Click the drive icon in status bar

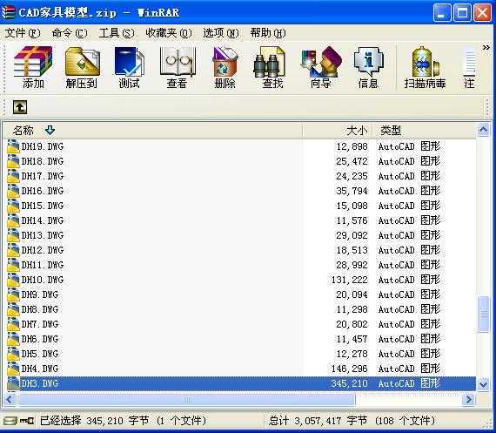pos(10,421)
